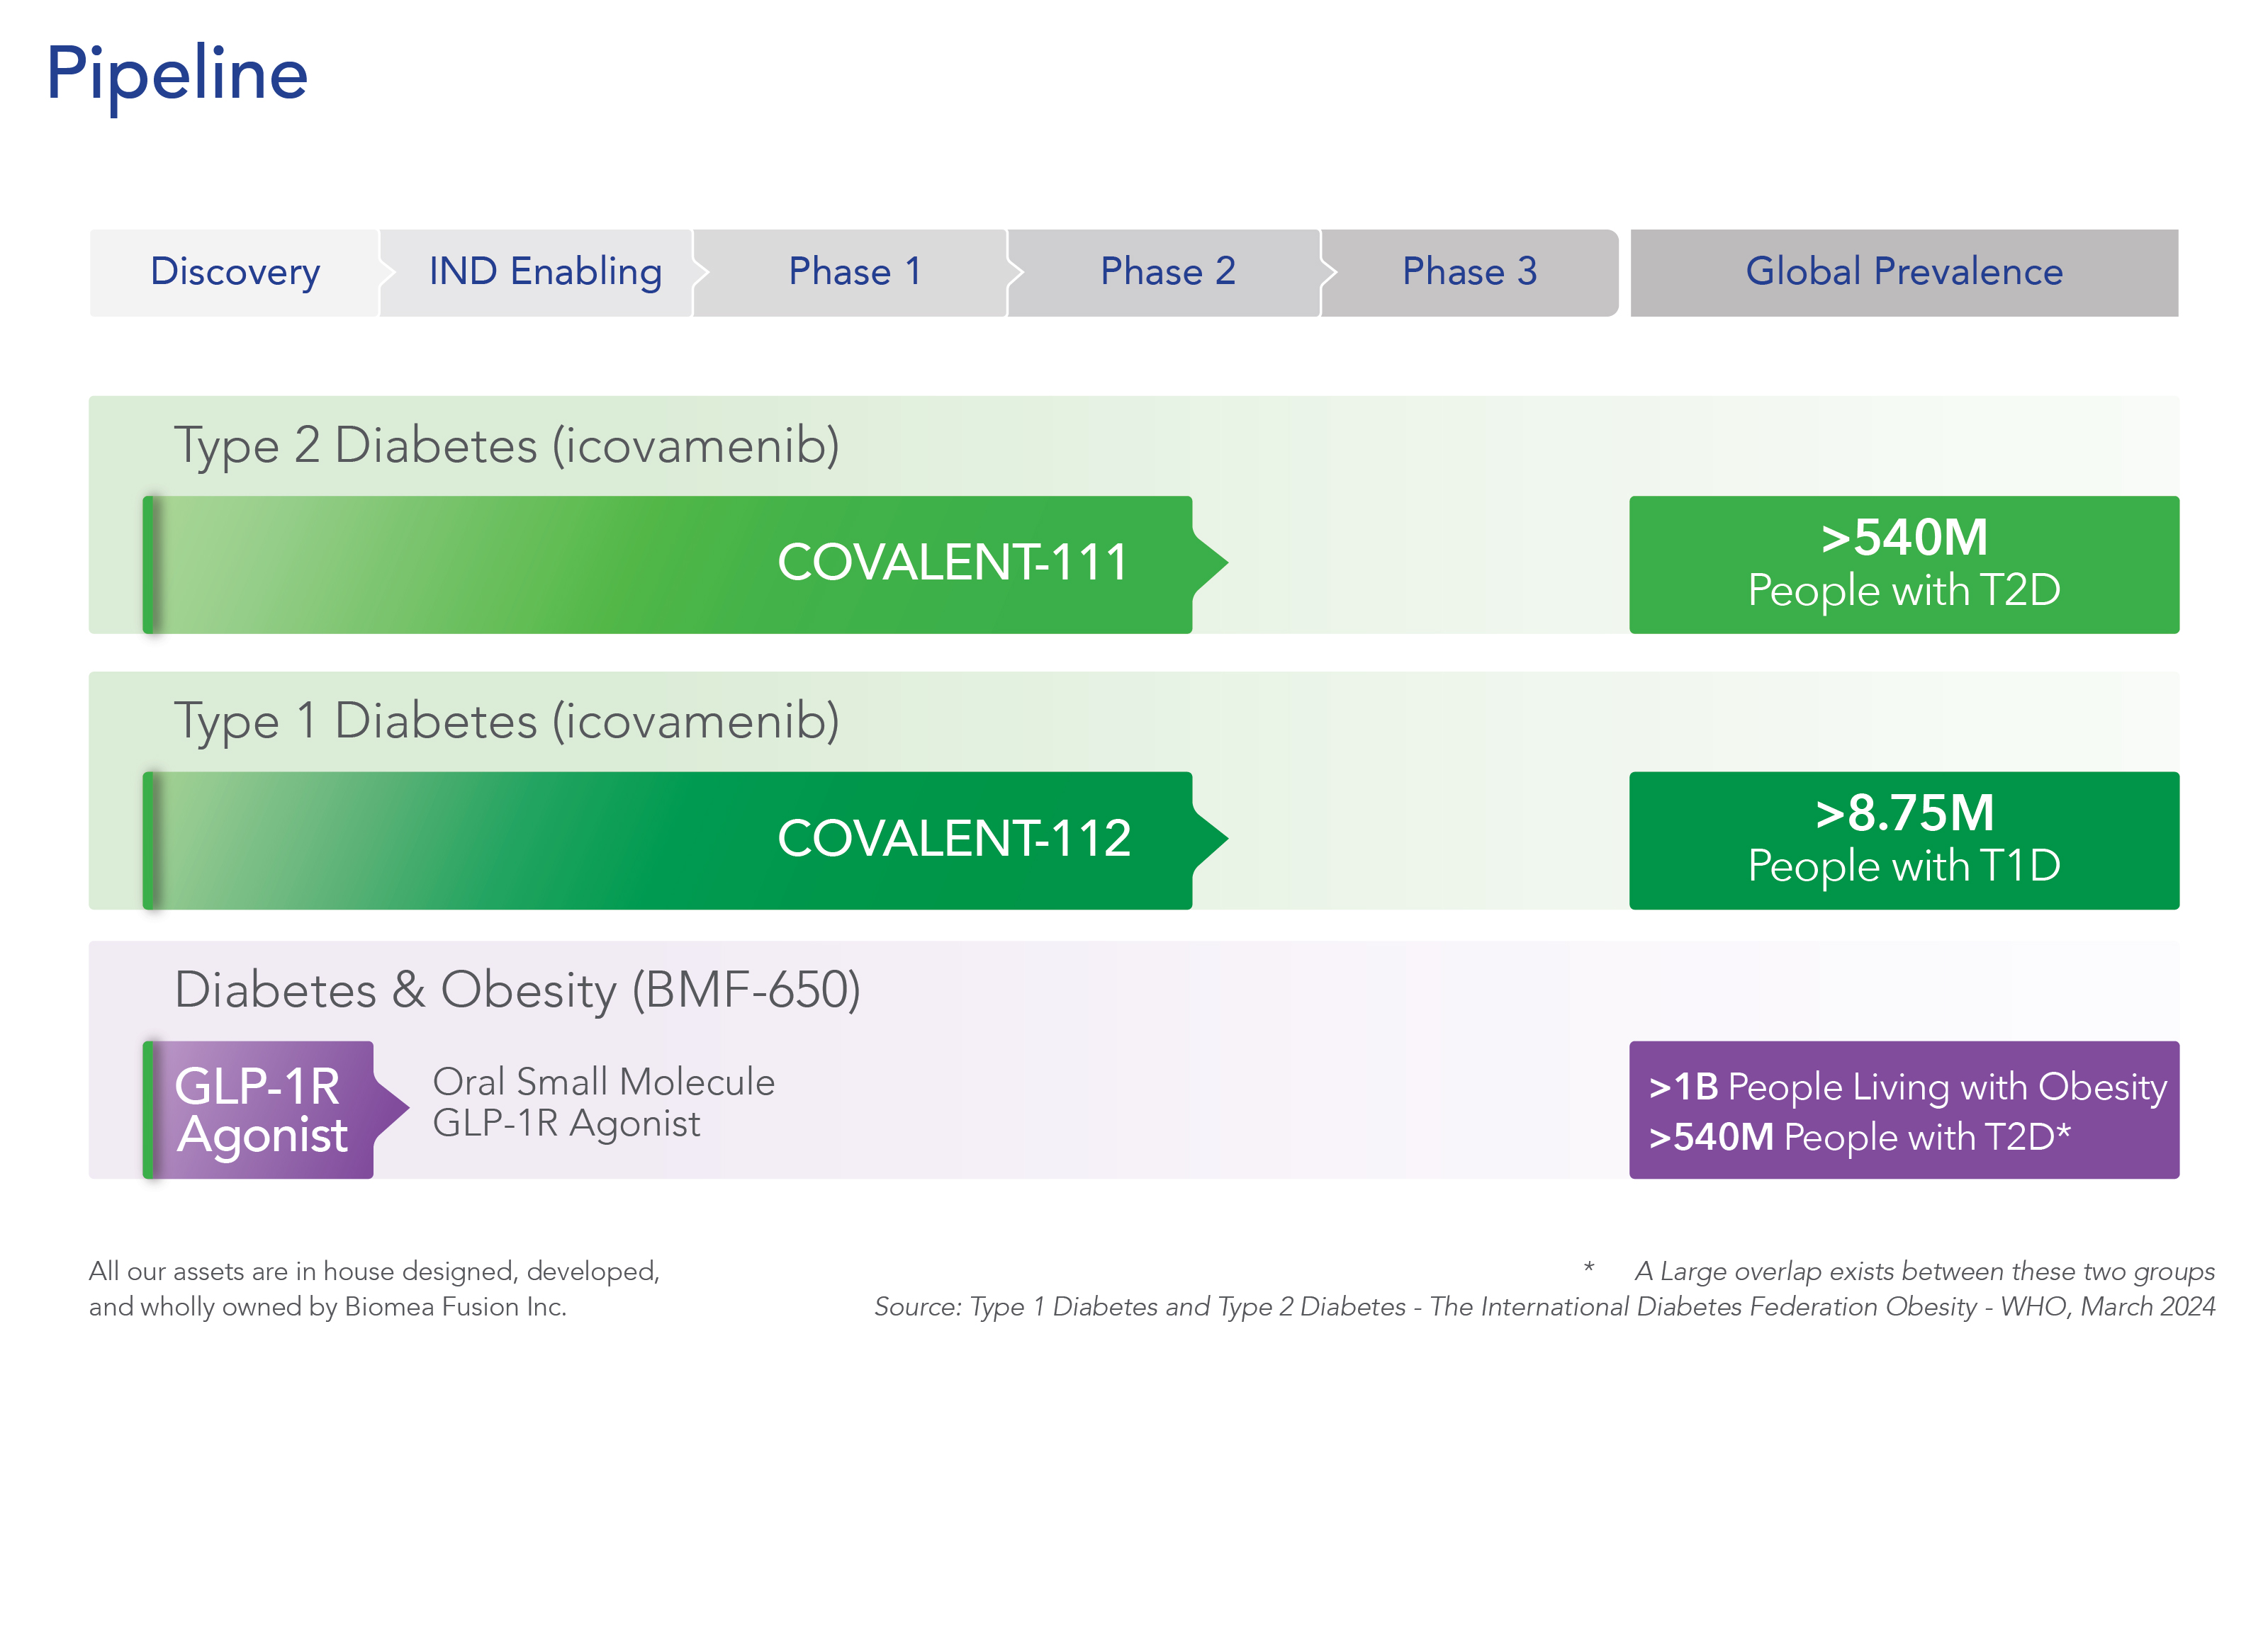Select the Phase 2 stage header

(1167, 272)
